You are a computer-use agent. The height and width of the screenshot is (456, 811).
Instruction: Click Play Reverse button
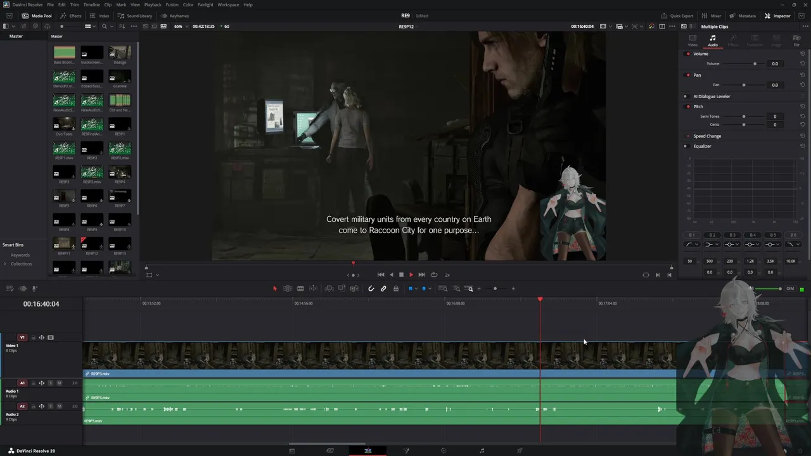point(391,275)
